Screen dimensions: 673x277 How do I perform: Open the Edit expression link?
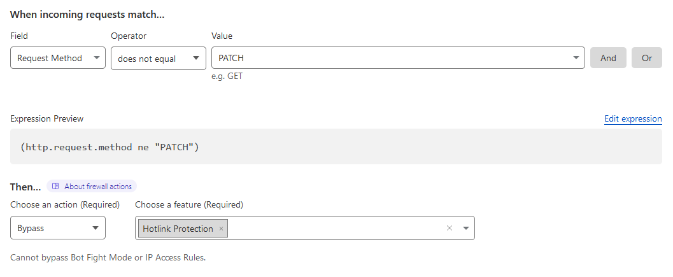tap(633, 119)
